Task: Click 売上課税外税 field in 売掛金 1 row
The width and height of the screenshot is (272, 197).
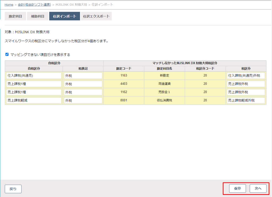Action: [x=246, y=92]
